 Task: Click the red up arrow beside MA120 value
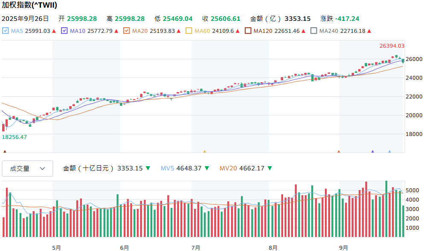pyautogui.click(x=304, y=31)
